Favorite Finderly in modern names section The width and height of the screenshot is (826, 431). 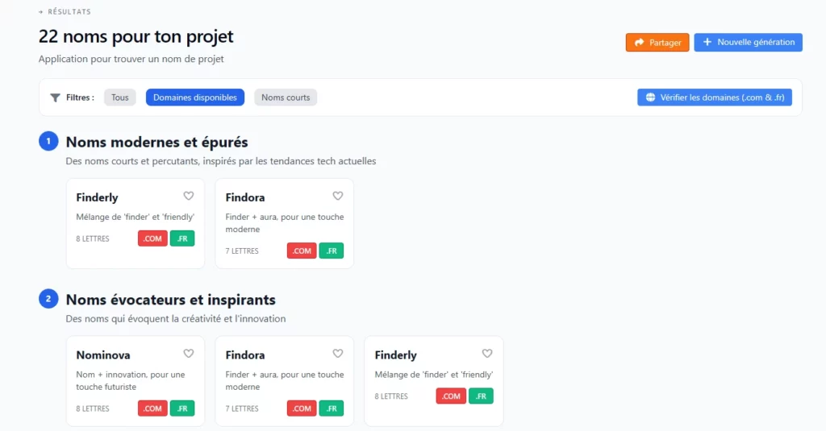tap(189, 196)
